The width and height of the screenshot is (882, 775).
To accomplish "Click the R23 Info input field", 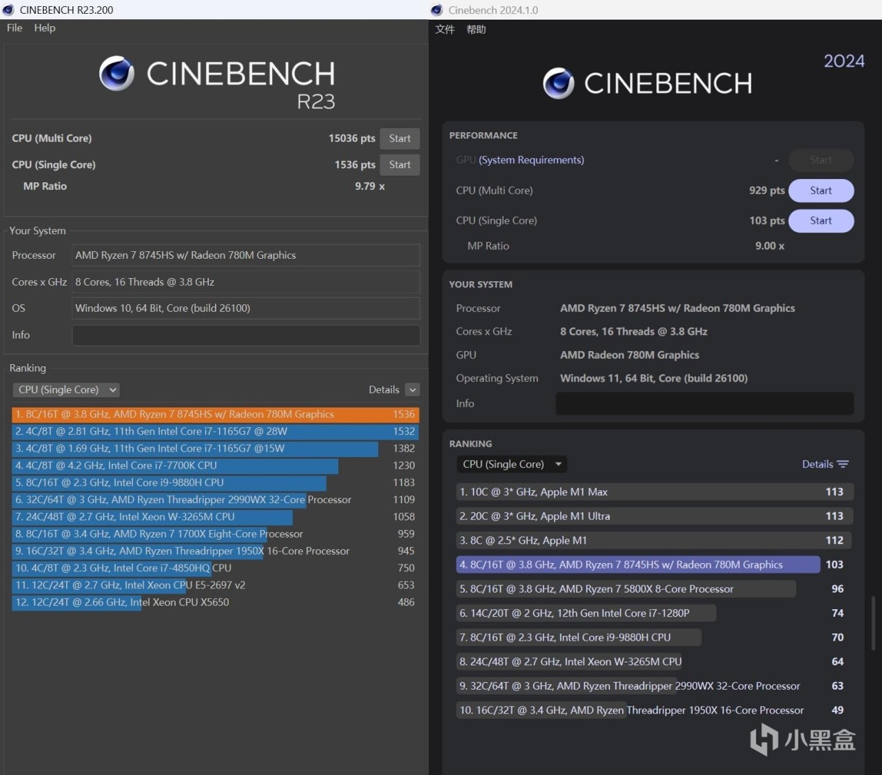I will tap(246, 335).
